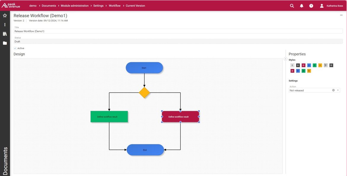The image size is (347, 176).
Task: Open the three-dot page options menu
Action: point(341,15)
